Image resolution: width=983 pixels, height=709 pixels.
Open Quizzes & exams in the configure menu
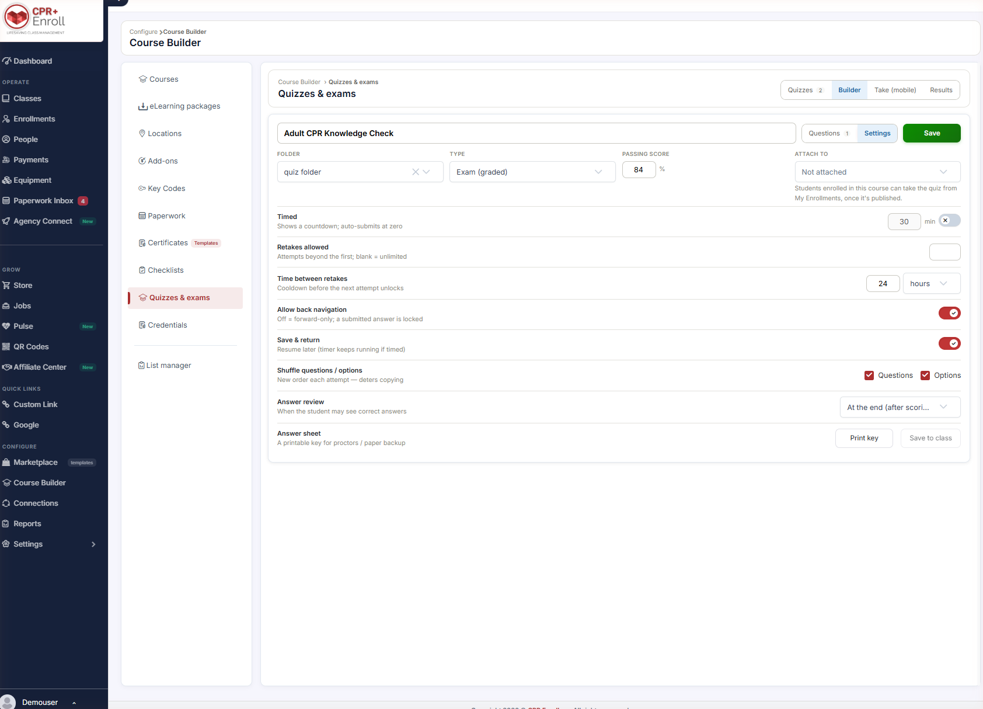(185, 298)
